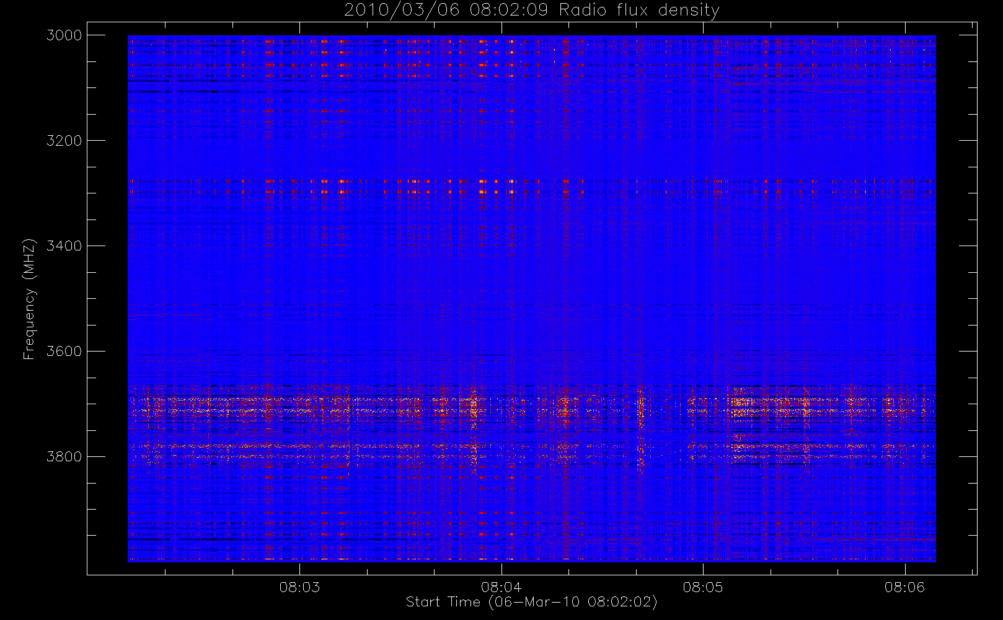Screen dimensions: 1003x620
Task: Click the 3400 frequency tick label
Action: pyautogui.click(x=64, y=246)
